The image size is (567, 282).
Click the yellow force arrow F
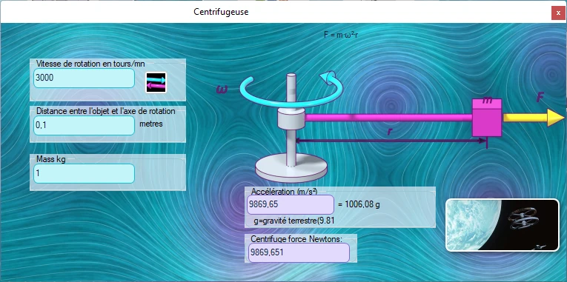pos(534,118)
